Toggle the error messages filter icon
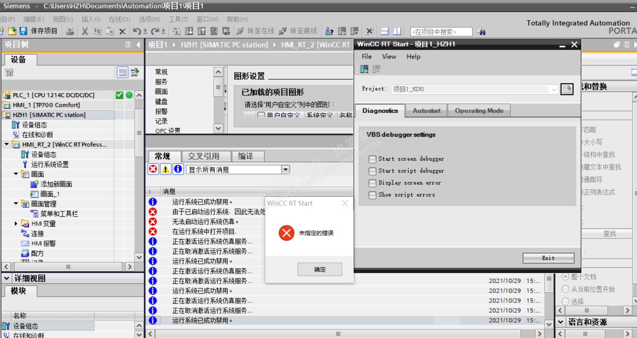The width and height of the screenshot is (637, 338). point(153,169)
